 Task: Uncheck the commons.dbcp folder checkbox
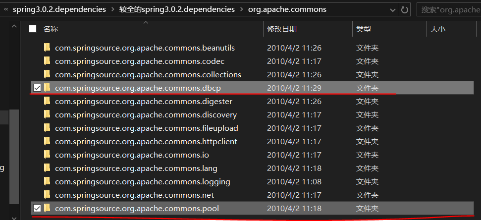pos(37,88)
